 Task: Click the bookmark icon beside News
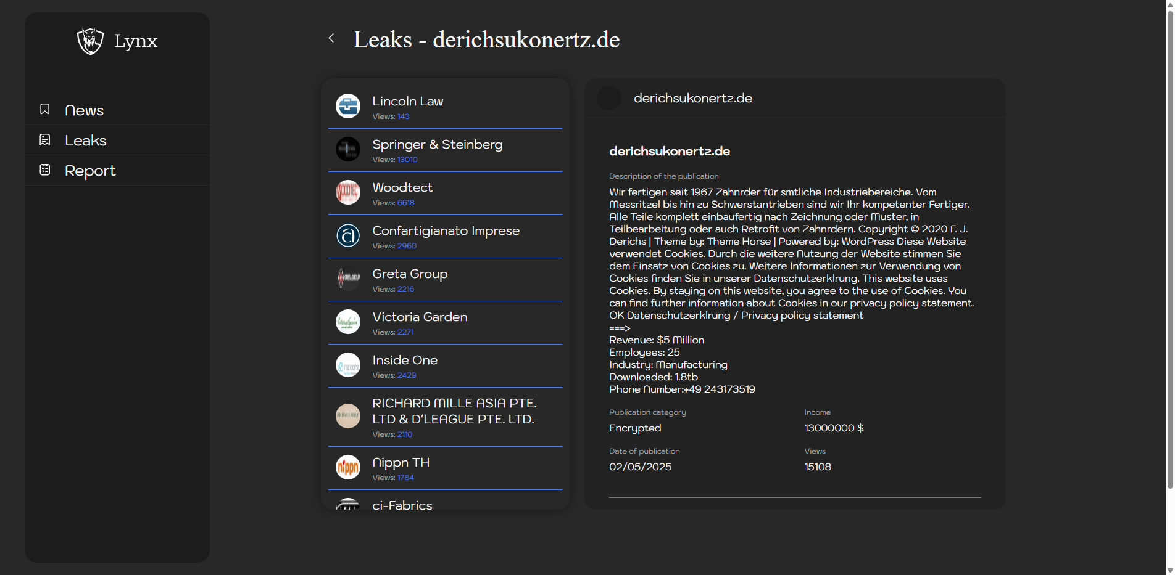coord(45,109)
